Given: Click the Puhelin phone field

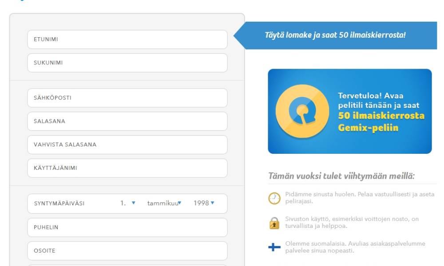Looking at the screenshot, I should click(127, 227).
